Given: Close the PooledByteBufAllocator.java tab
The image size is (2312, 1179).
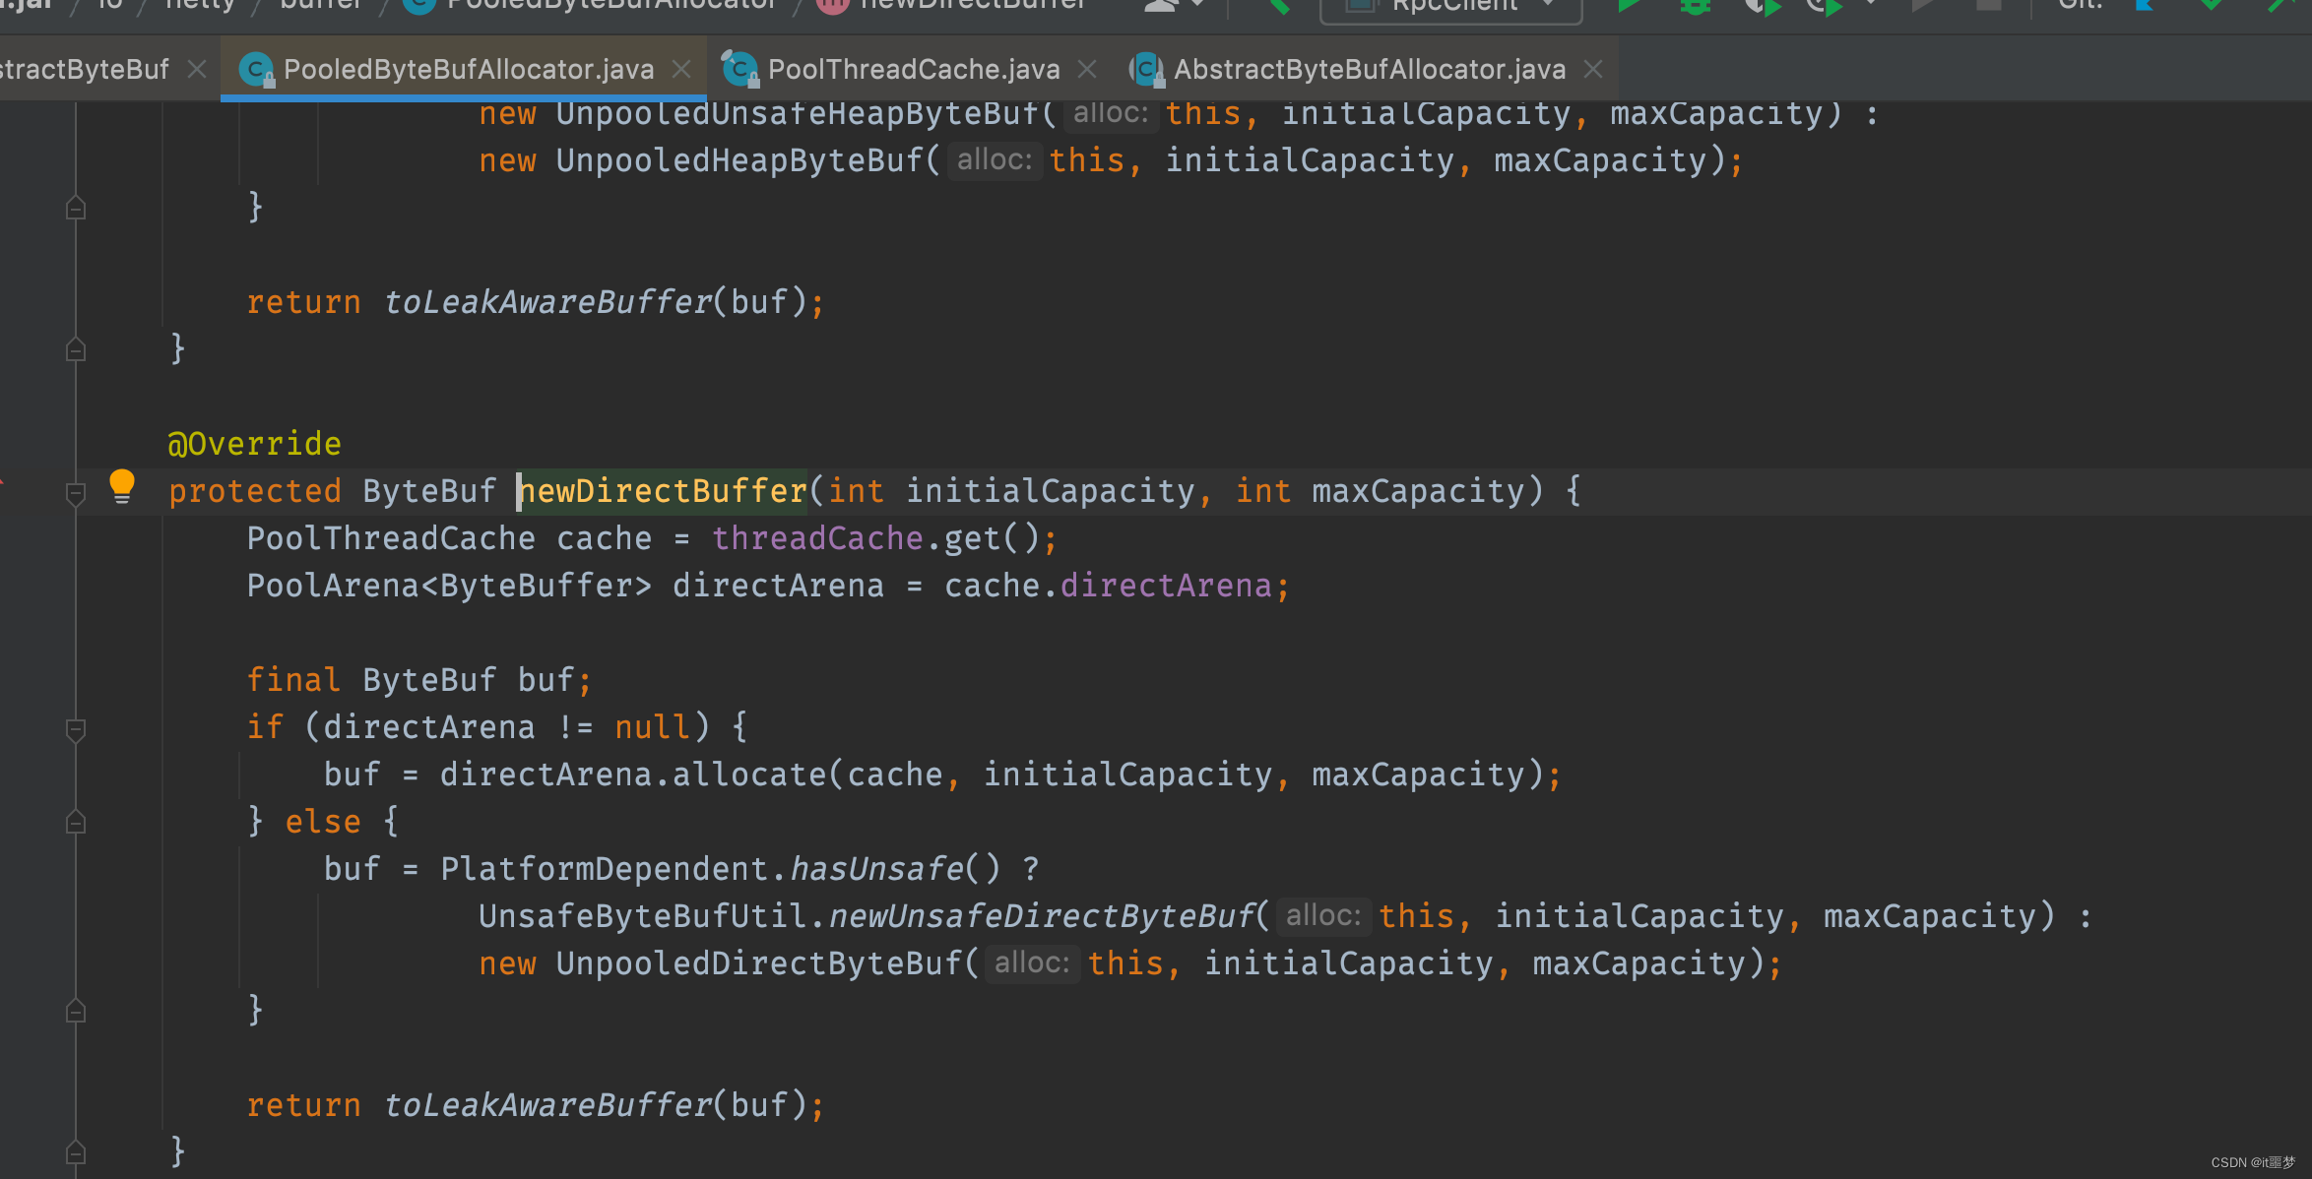Looking at the screenshot, I should 681,69.
